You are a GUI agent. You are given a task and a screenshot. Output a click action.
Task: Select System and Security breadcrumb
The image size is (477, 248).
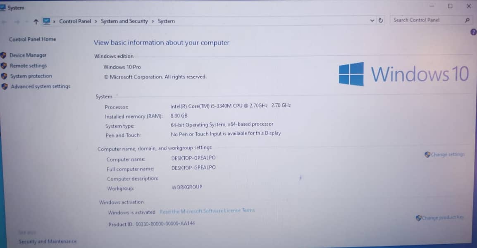point(124,21)
